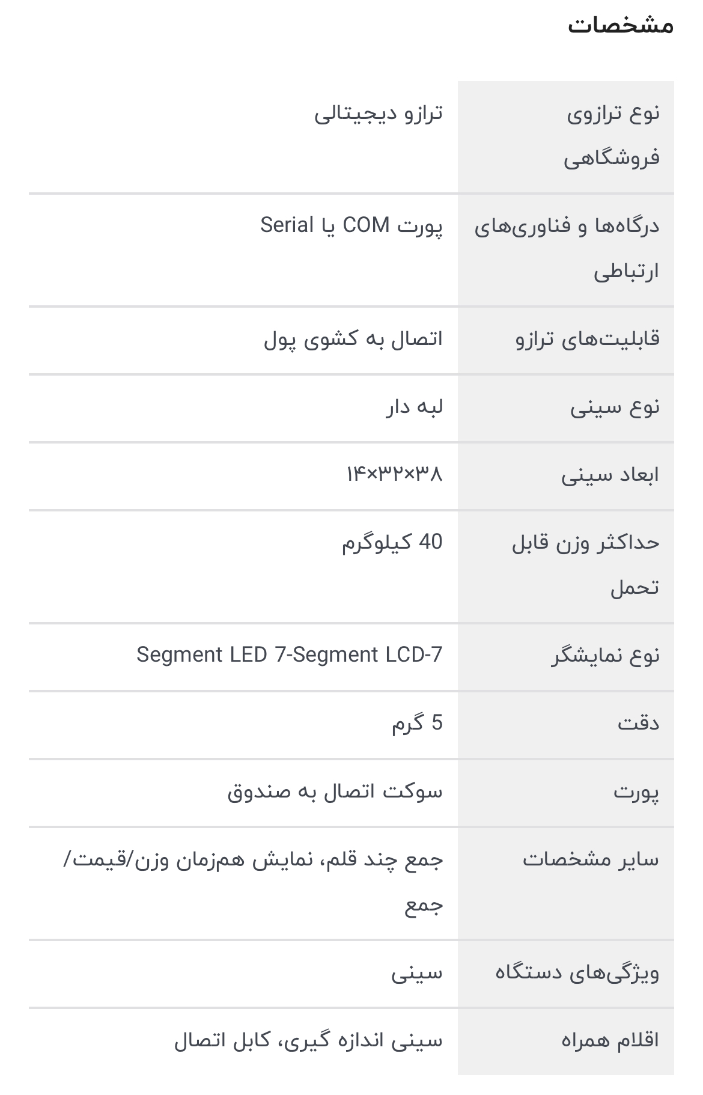Select the ابعاد سینی label
This screenshot has width=703, height=1095.
610,475
